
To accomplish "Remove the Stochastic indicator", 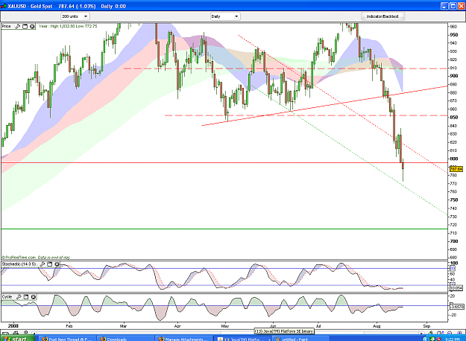I will pos(57,264).
